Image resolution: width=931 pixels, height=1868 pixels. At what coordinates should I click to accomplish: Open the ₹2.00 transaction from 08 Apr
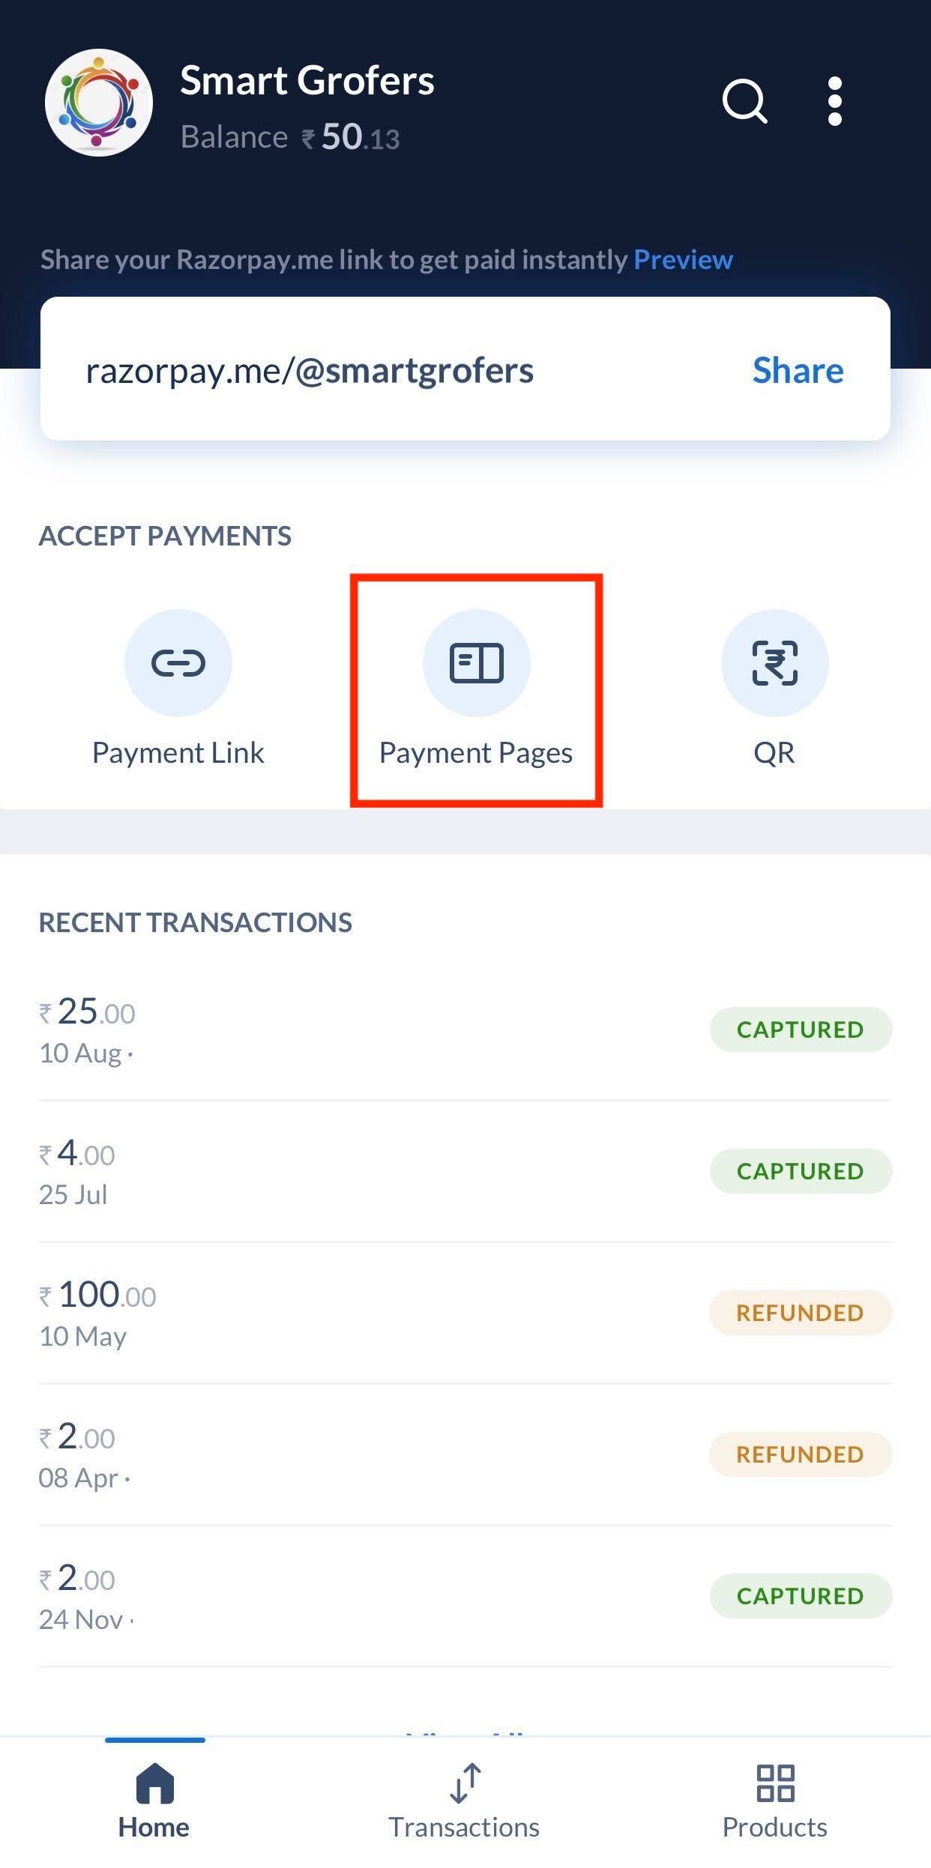(x=465, y=1454)
